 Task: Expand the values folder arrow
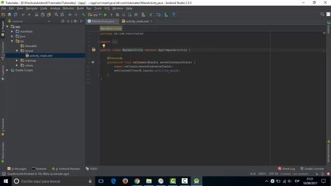[17, 66]
